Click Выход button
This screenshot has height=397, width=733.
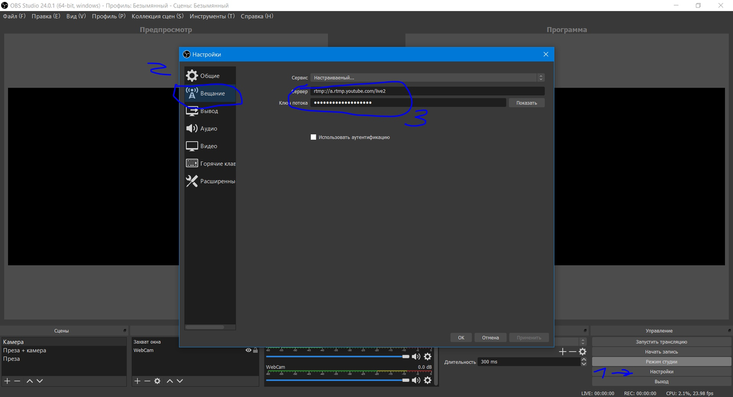click(x=662, y=381)
